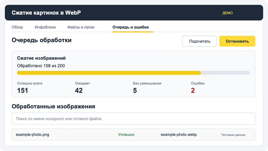268x151 pixels.
Task: Click the ДЕМО label in header
Action: click(227, 13)
